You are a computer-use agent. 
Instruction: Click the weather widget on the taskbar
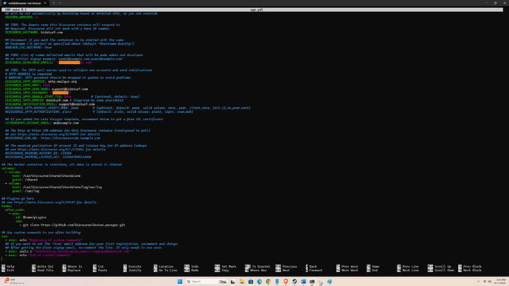[x=13, y=281]
